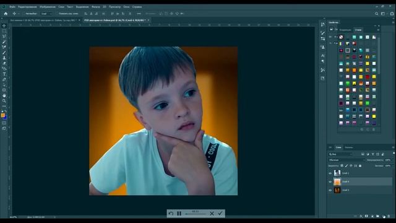Image resolution: width=396 pixels, height=223 pixels.
Task: Click the add layer style fx icon
Action: [x=361, y=216]
